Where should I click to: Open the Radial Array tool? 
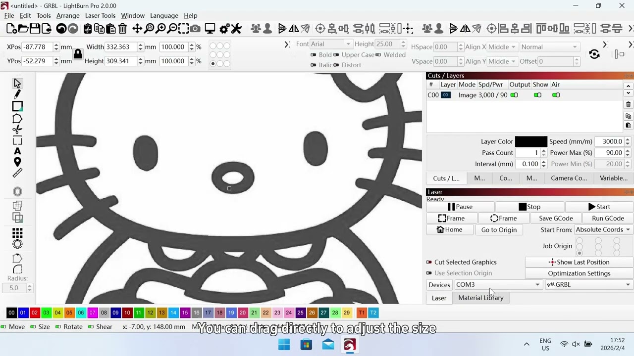pyautogui.click(x=17, y=243)
